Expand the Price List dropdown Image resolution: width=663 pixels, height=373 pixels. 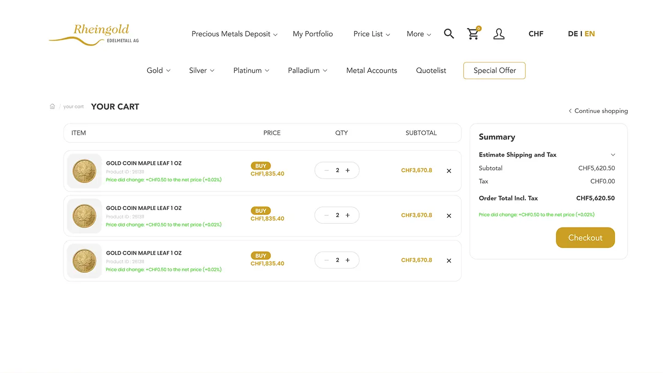pyautogui.click(x=372, y=34)
